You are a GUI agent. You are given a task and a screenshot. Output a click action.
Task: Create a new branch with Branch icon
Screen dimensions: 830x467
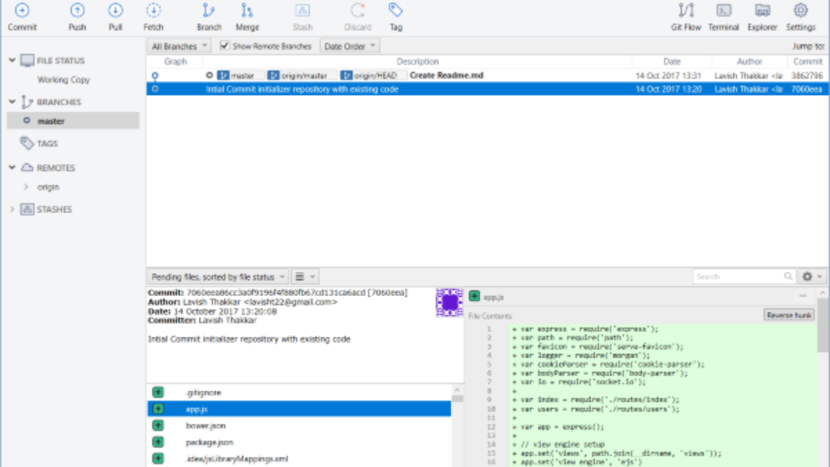coord(208,11)
